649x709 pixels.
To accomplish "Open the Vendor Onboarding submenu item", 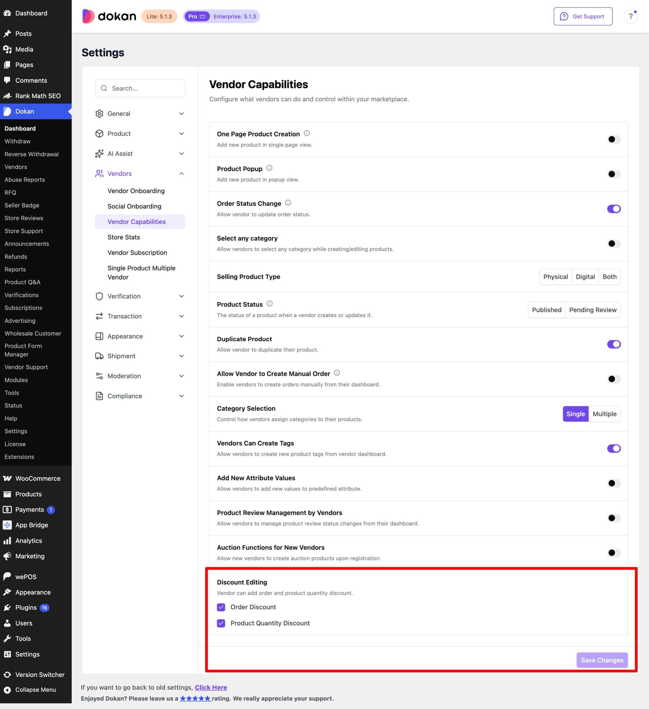I will [x=136, y=191].
